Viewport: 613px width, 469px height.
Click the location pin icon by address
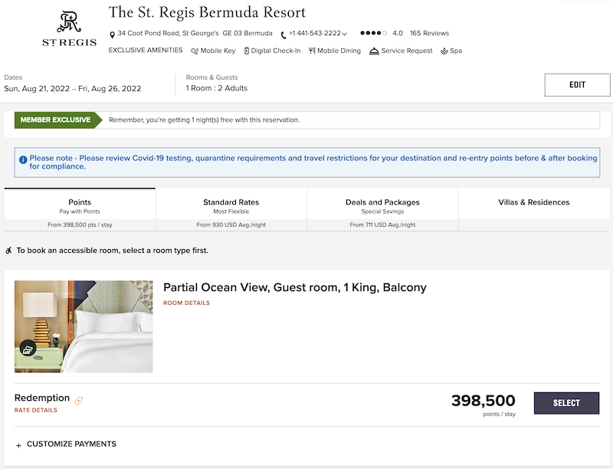point(112,35)
